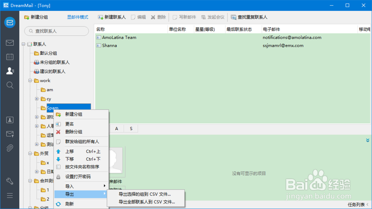Collapse the 外贸 folder node
The image size is (372, 209).
pos(30,153)
